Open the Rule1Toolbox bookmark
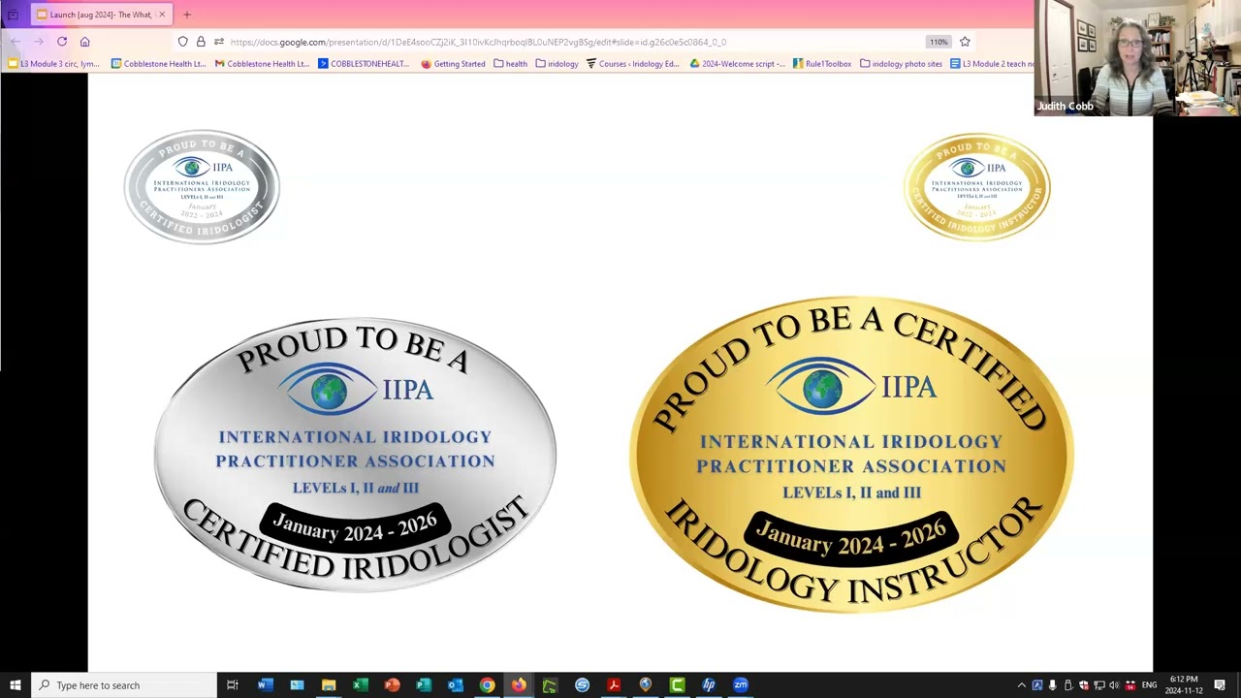The width and height of the screenshot is (1241, 698). (x=822, y=64)
